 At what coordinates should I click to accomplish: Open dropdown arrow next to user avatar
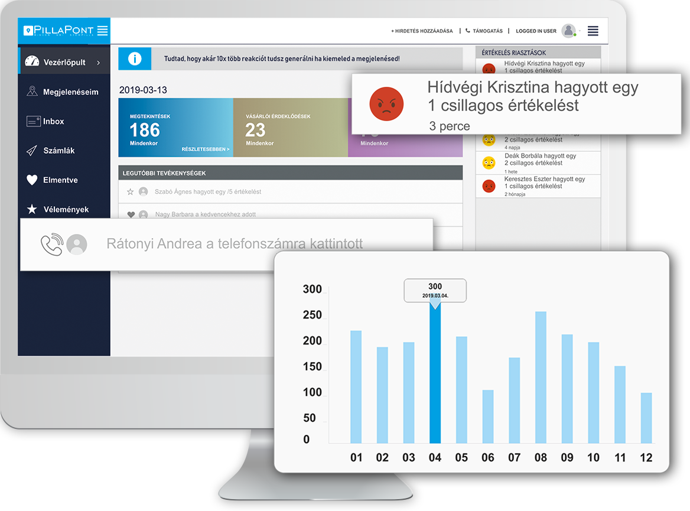pyautogui.click(x=580, y=31)
